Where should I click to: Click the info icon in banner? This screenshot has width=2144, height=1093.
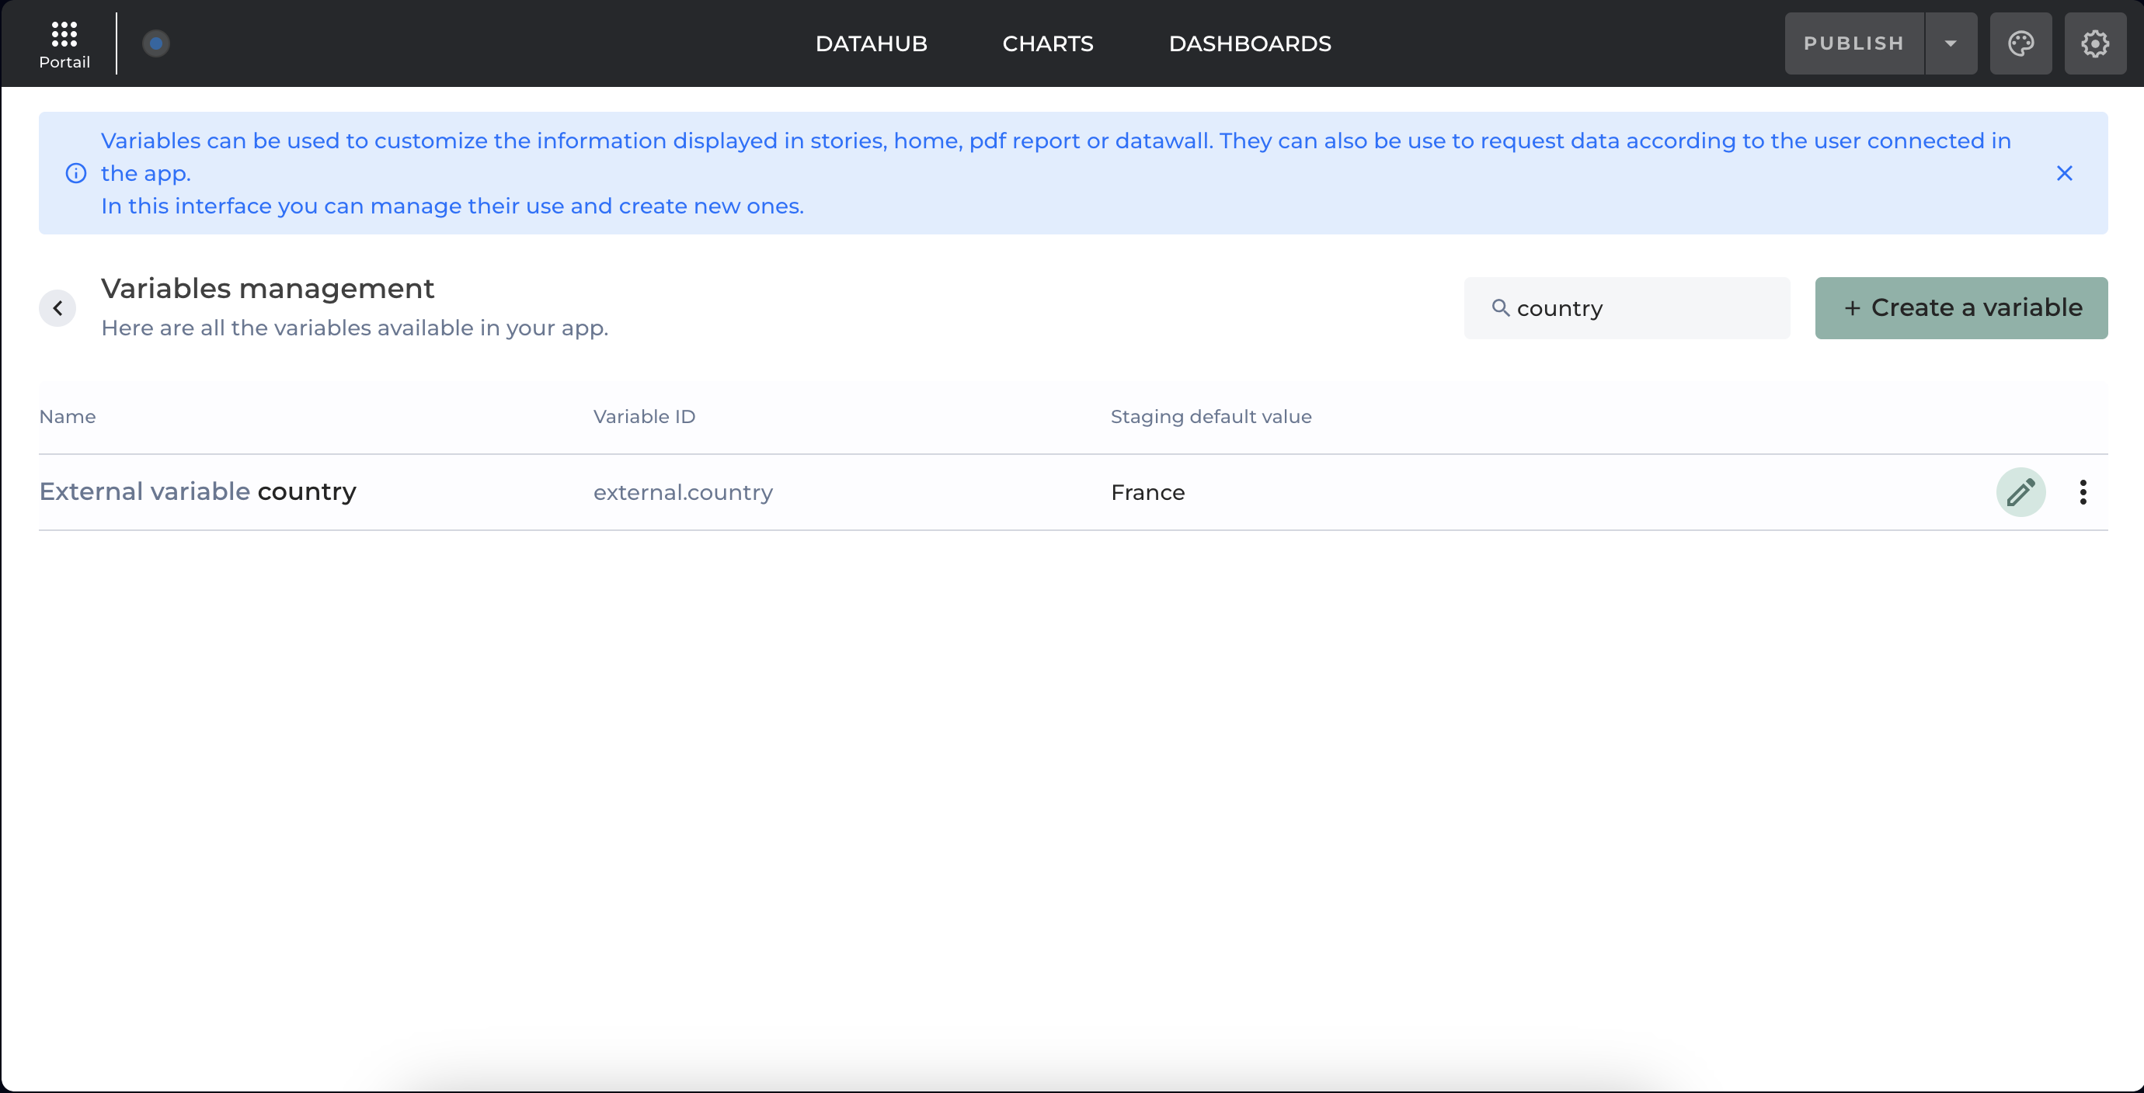76,173
